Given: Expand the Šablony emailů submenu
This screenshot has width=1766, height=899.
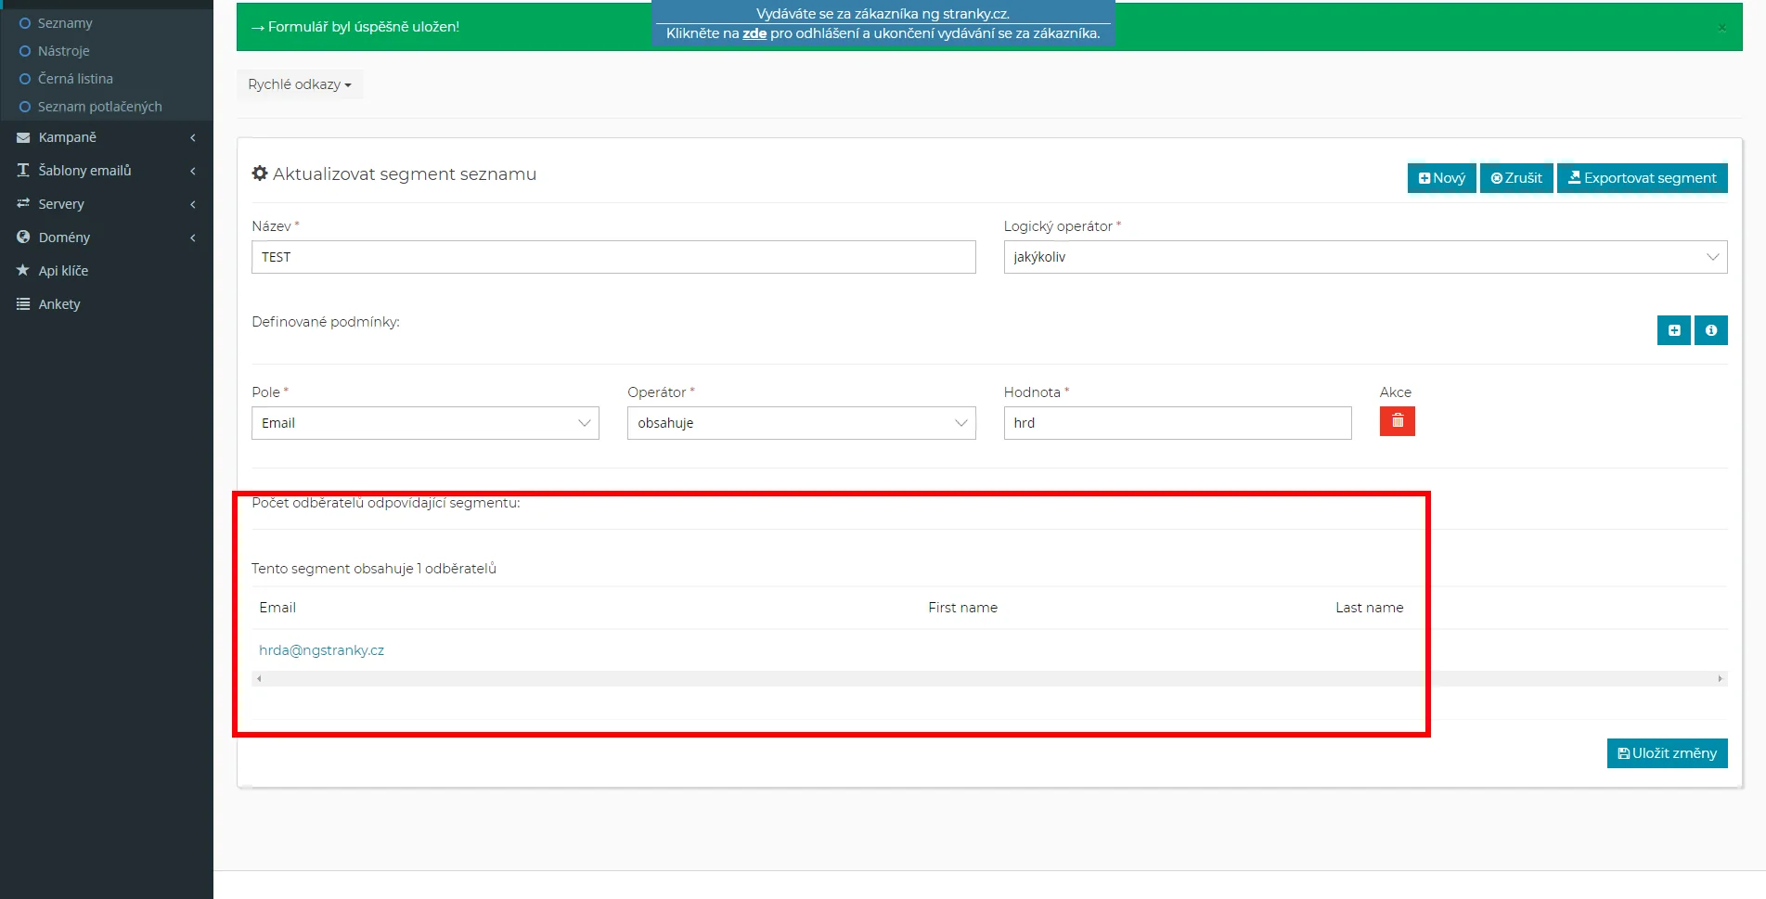Looking at the screenshot, I should coord(85,171).
